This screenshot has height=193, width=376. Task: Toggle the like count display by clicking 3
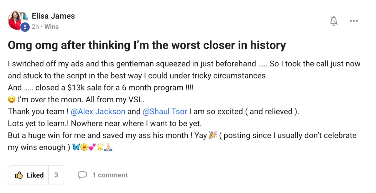[x=56, y=175]
